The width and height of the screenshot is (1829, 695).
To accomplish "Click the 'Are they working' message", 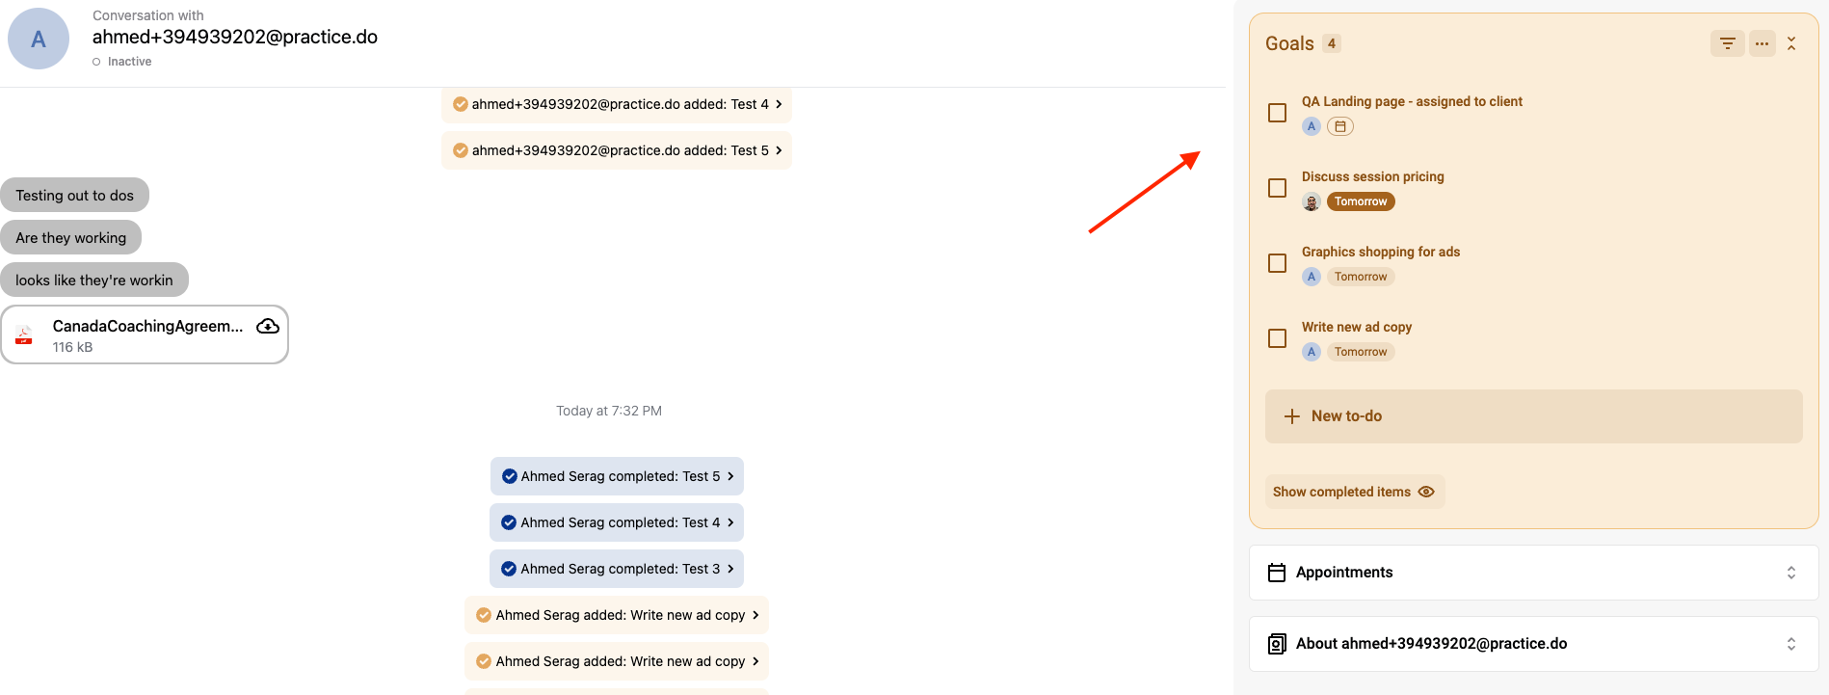I will [71, 237].
